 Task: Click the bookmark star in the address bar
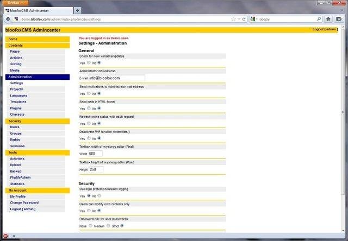coord(233,18)
